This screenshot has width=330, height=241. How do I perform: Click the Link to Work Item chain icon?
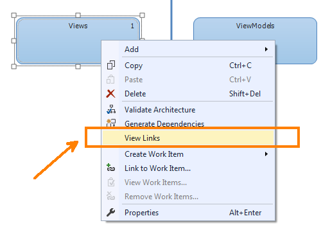point(110,168)
